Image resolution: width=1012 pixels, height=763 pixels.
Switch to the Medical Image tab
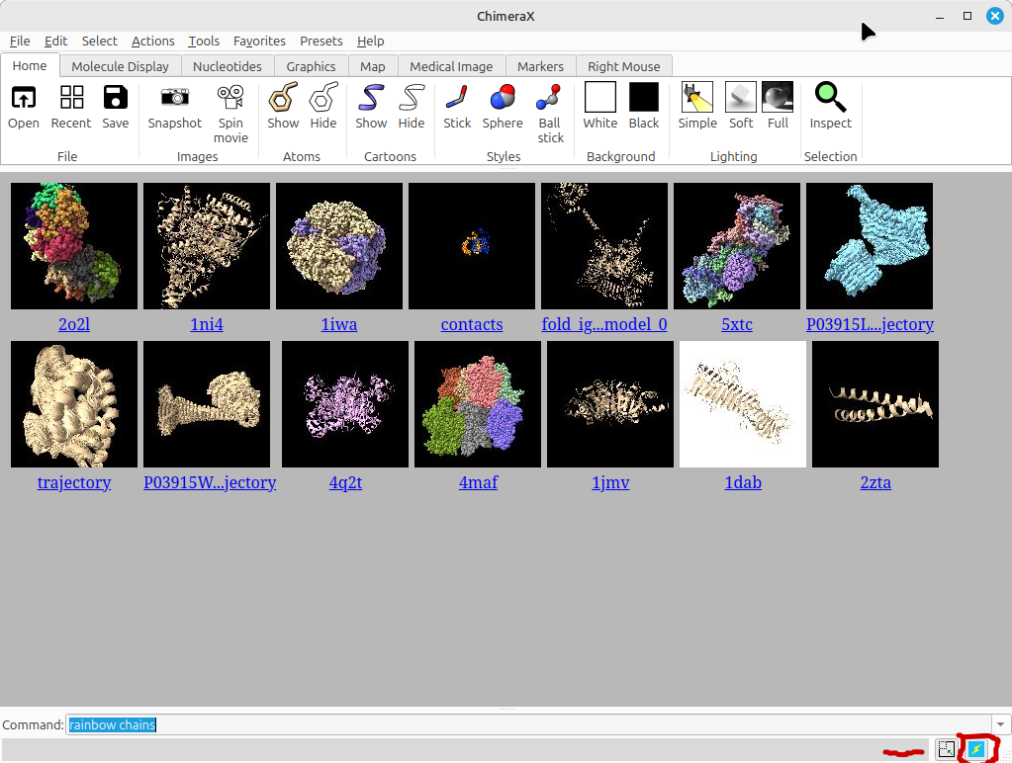point(451,66)
